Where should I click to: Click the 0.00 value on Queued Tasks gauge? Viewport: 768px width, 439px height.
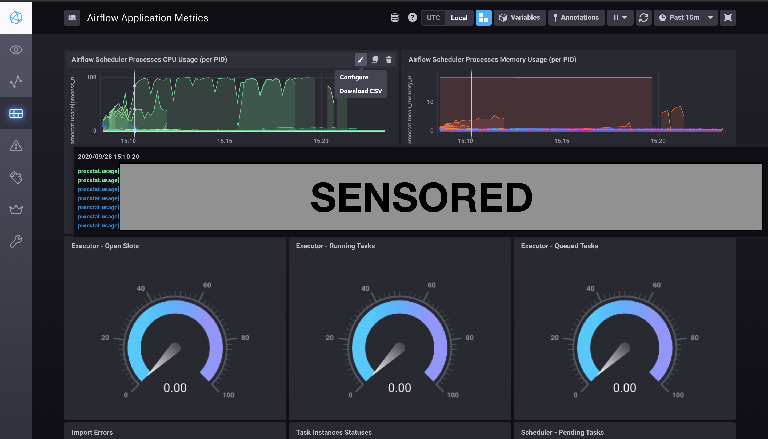(625, 388)
